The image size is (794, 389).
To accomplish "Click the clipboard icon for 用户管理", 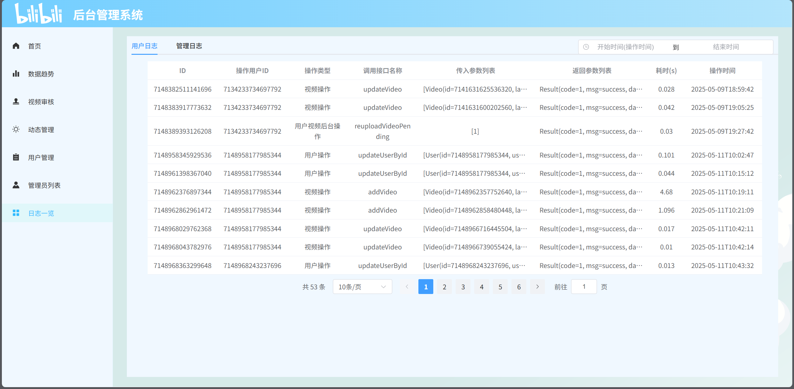I will pyautogui.click(x=16, y=157).
